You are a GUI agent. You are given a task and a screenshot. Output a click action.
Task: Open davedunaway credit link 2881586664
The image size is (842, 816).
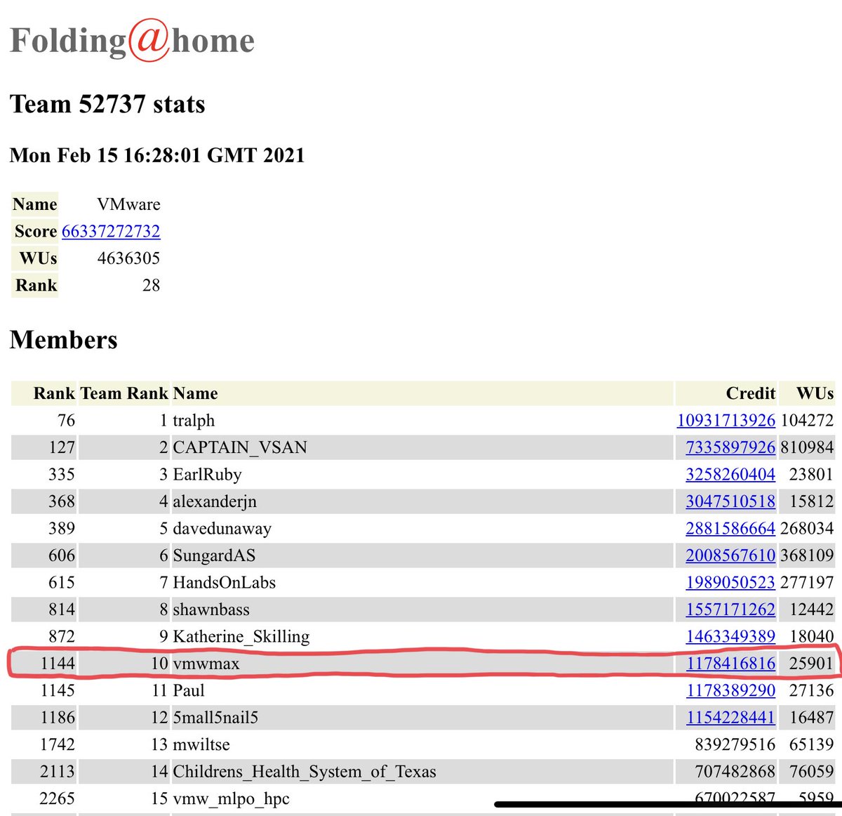click(x=730, y=528)
